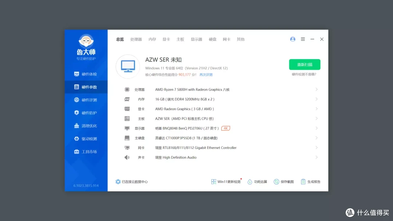Click the Windows 11 专业版 version text
The height and width of the screenshot is (221, 393).
[186, 68]
